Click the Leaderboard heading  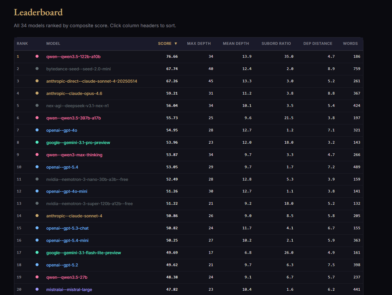click(38, 12)
